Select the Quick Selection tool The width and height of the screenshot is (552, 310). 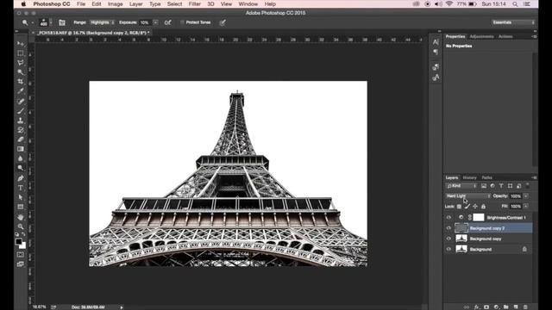[21, 72]
